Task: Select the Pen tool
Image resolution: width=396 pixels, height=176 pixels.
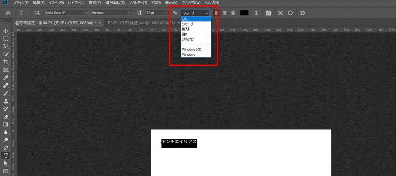Action: tap(6, 148)
